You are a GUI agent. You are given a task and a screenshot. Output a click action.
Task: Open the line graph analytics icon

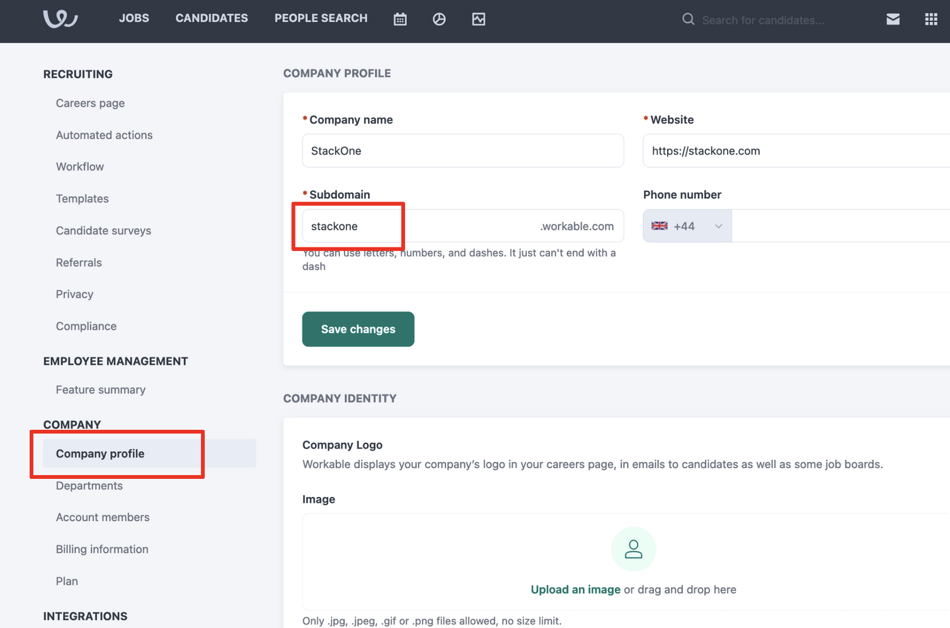[479, 20]
